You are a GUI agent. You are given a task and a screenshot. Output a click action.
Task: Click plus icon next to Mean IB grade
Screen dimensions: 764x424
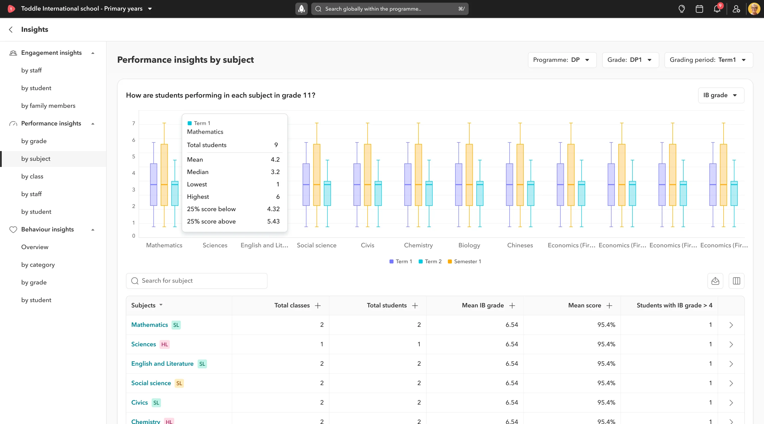[512, 305]
